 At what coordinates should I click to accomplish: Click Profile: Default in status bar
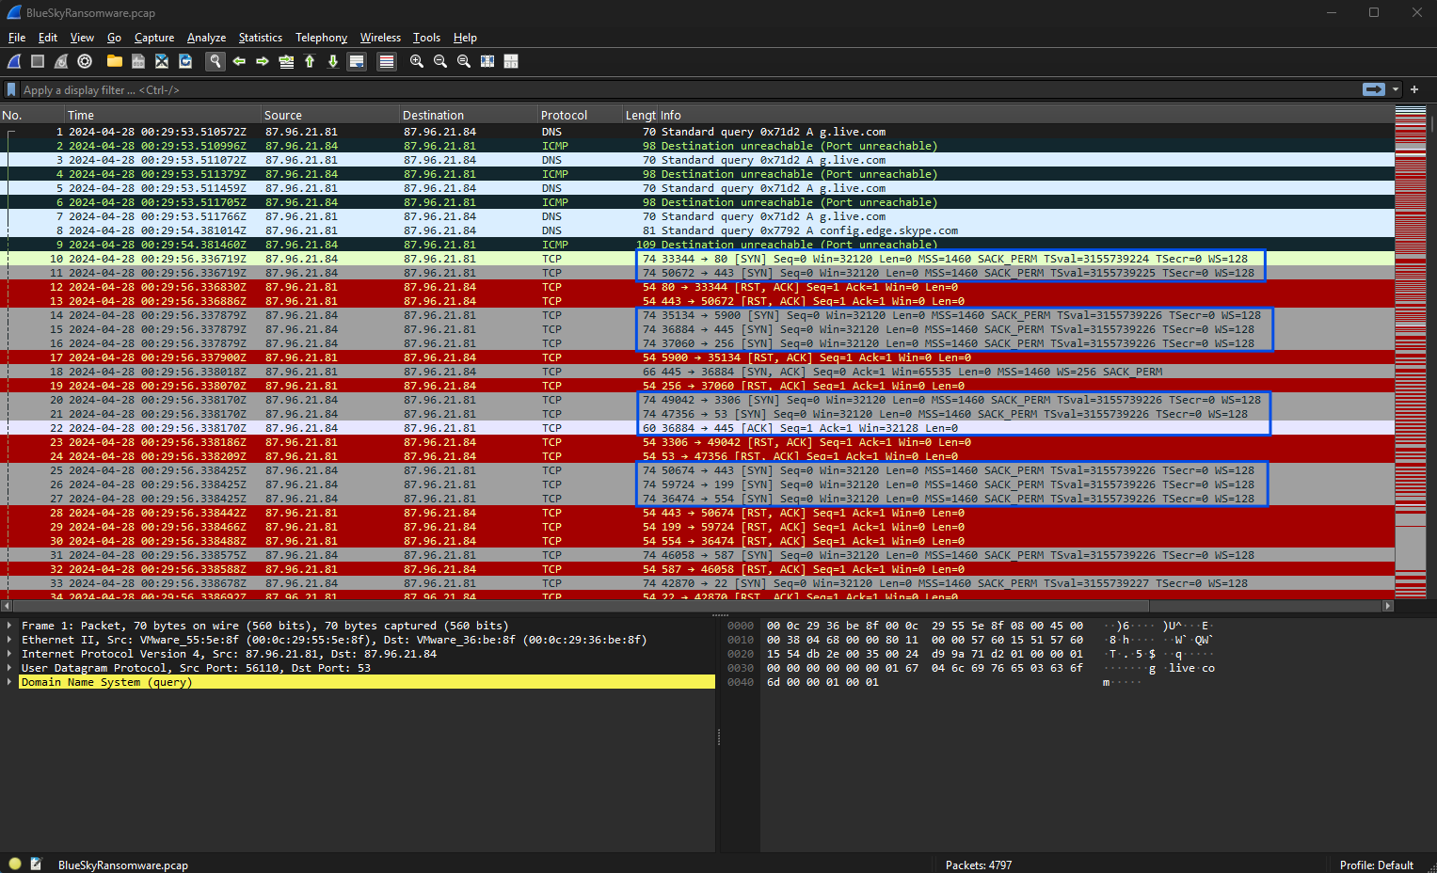tap(1376, 865)
